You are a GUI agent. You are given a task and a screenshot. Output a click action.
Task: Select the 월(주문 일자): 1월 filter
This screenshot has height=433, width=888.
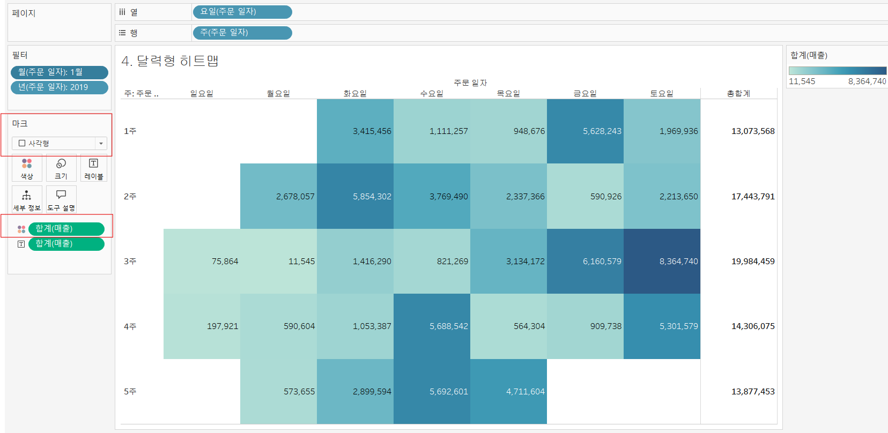(x=60, y=72)
